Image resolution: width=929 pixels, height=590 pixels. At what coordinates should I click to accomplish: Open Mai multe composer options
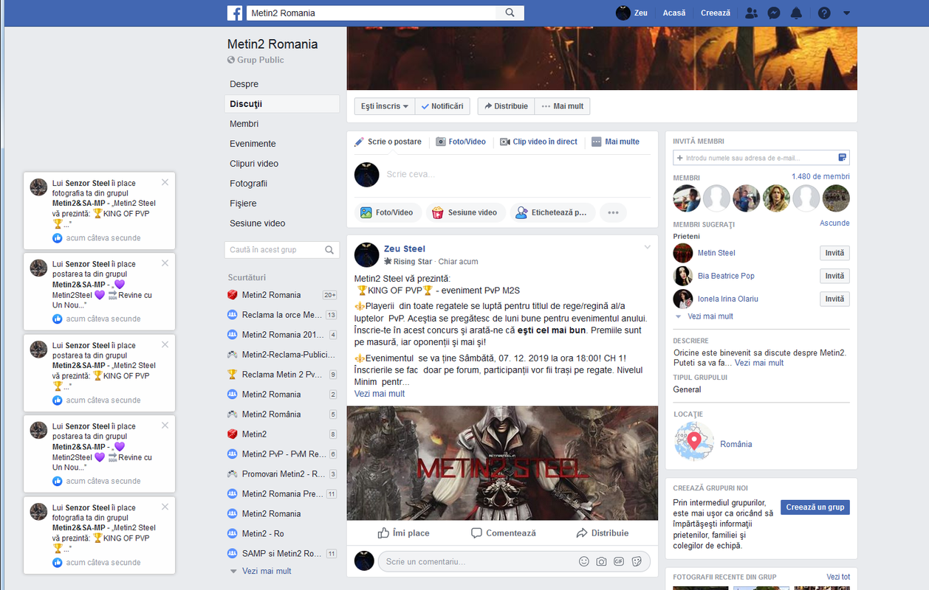click(x=615, y=142)
